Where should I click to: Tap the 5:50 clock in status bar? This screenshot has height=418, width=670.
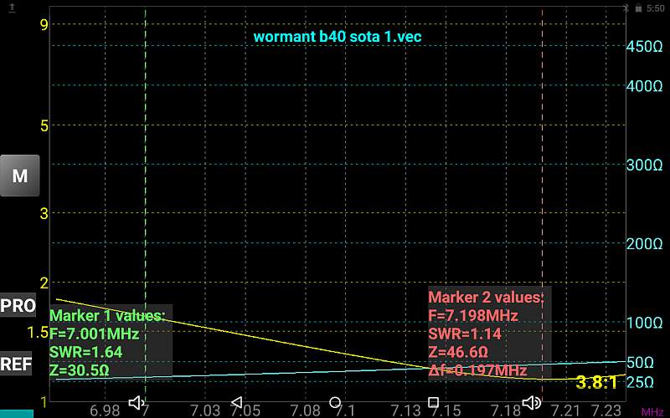pyautogui.click(x=655, y=7)
